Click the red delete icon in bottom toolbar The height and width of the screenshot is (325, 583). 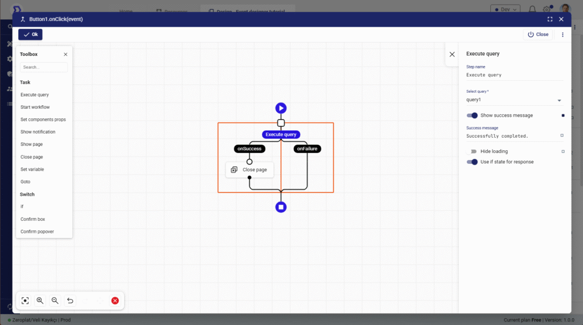[x=115, y=301]
